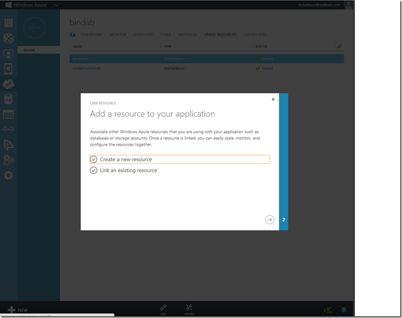Open Networks arrows icon in sidebar
Viewport: 402px width, 318px height.
click(x=8, y=130)
